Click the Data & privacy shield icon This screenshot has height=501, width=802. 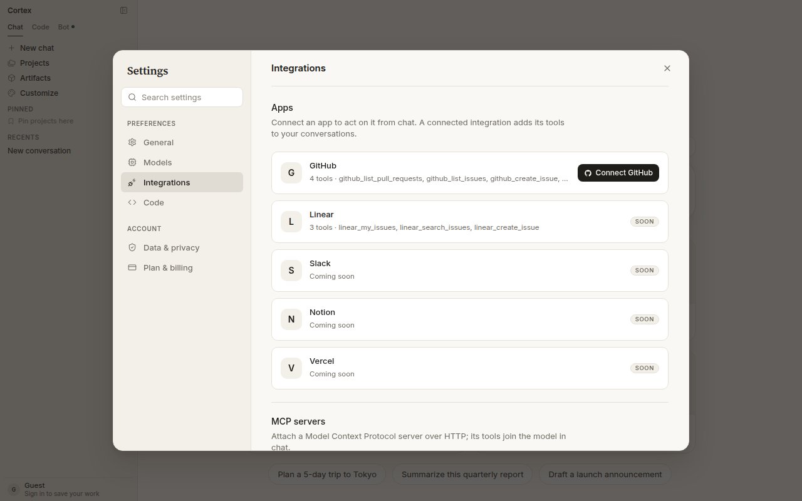point(132,247)
